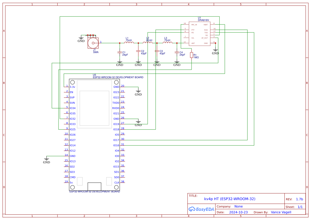
Task: Click the IO25 pin label
Action: (x=73, y=129)
